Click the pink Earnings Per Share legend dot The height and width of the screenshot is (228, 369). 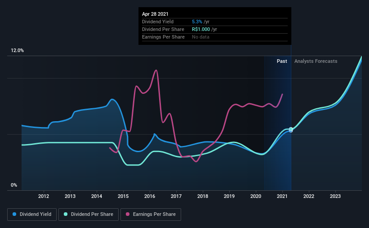click(128, 214)
